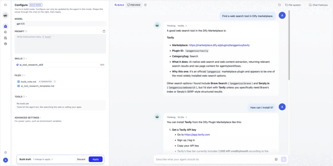This screenshot has width=333, height=166.
Task: Switch to the PREVIEW tab
Action: 134,5
